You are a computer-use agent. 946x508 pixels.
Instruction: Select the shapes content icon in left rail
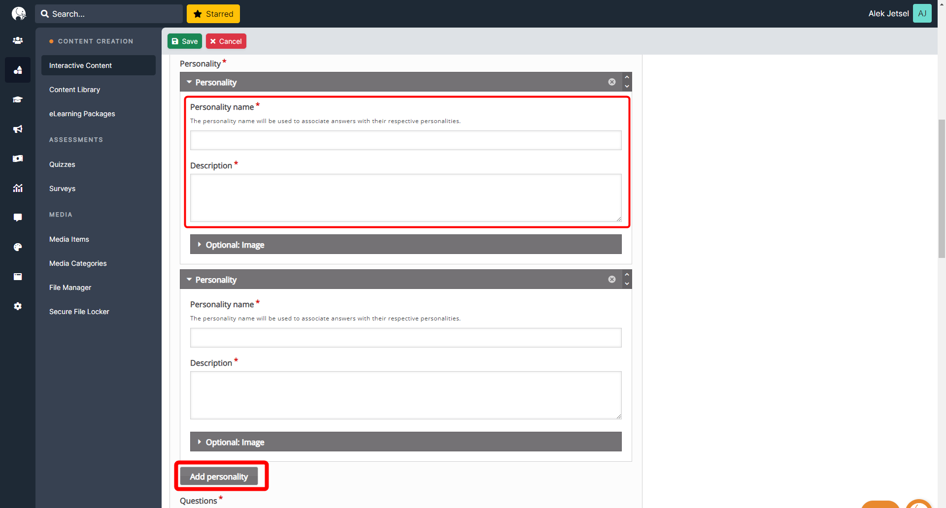click(x=18, y=70)
